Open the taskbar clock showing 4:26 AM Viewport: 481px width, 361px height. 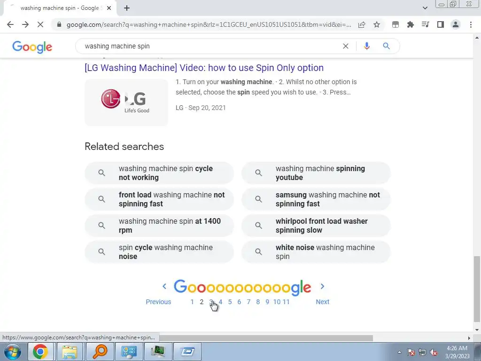[x=457, y=352]
